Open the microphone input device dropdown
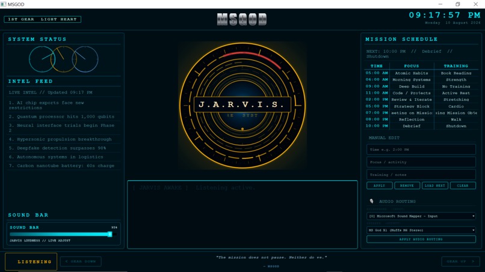 pyautogui.click(x=421, y=216)
